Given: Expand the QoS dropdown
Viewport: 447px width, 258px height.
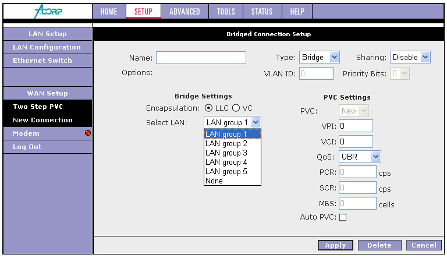Looking at the screenshot, I should click(x=360, y=156).
